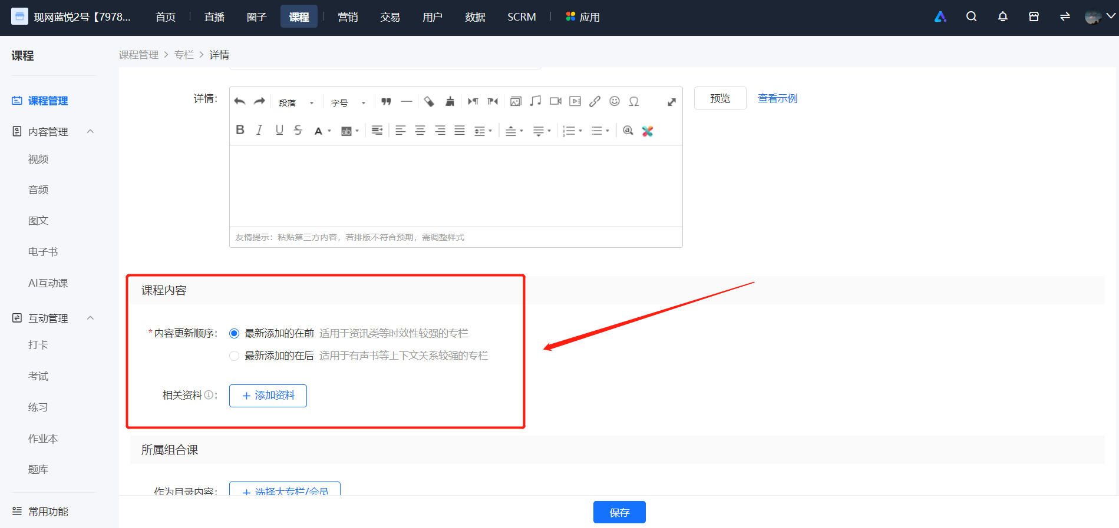This screenshot has width=1119, height=528.
Task: Click the undo arrow in editor toolbar
Action: coord(240,101)
